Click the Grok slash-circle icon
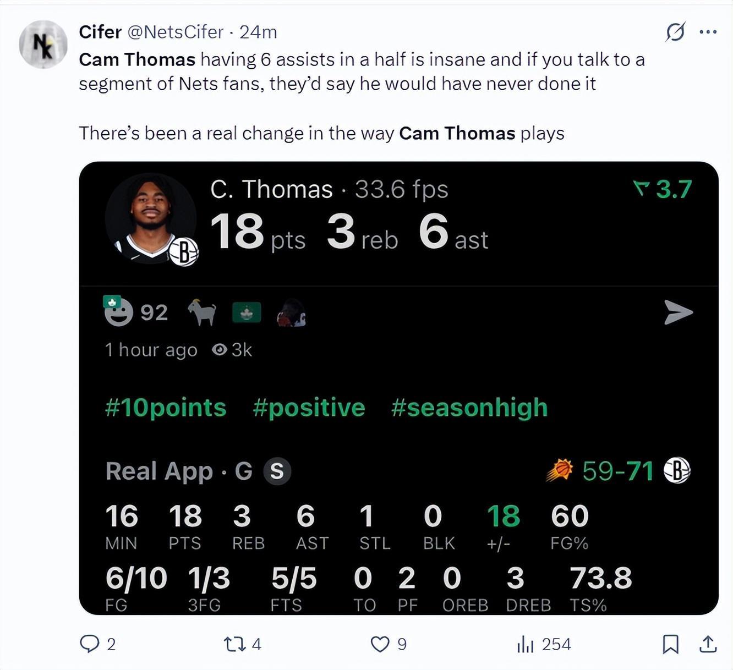This screenshot has height=670, width=733. point(675,32)
